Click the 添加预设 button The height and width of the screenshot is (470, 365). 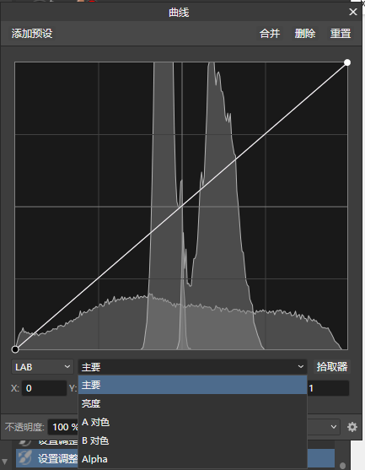[x=32, y=33]
